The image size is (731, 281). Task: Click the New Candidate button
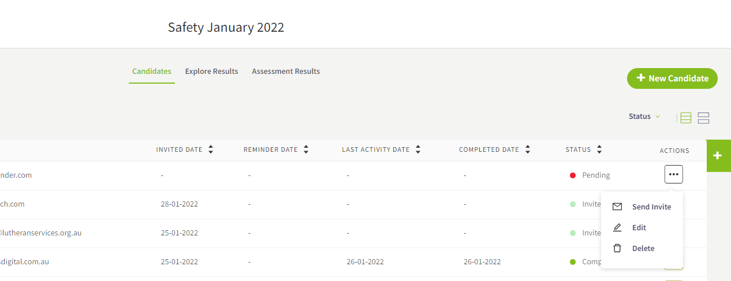tap(672, 78)
